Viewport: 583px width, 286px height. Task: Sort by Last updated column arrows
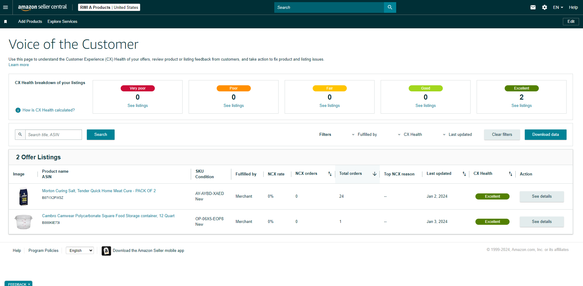tap(464, 174)
